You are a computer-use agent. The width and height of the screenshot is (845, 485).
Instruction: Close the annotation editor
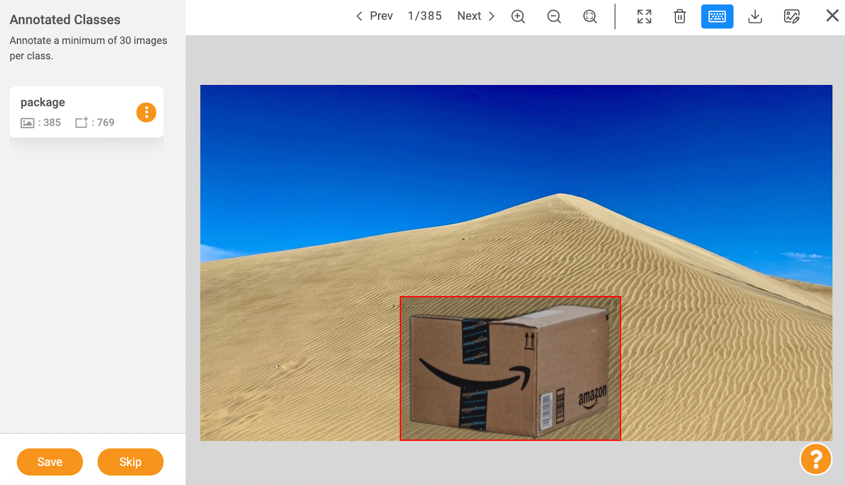[x=832, y=15]
